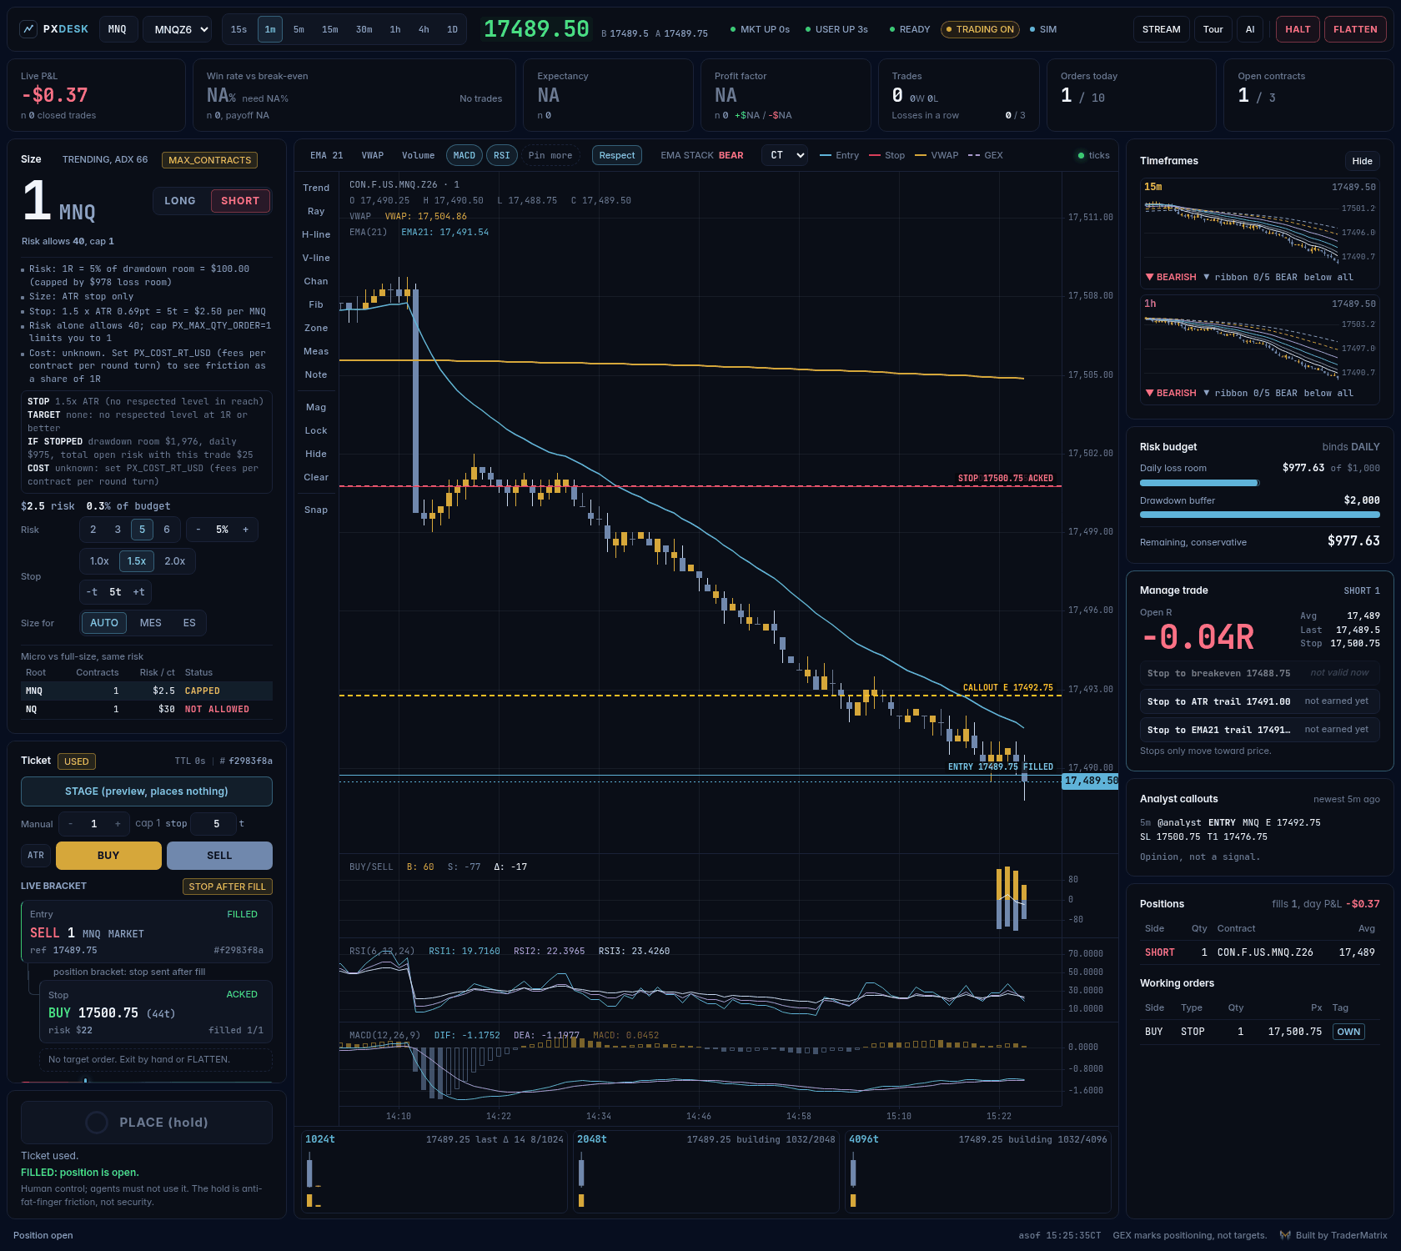Select the Ray drawing tool
The height and width of the screenshot is (1251, 1401).
point(316,211)
